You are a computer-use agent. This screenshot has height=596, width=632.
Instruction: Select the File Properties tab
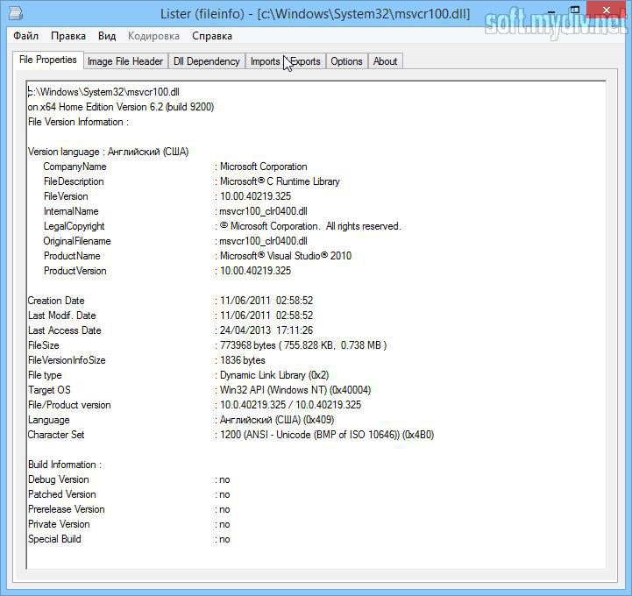point(48,60)
